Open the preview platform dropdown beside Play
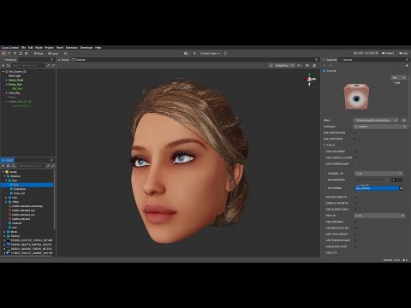Viewport: 411px width, 308px height. (187, 53)
